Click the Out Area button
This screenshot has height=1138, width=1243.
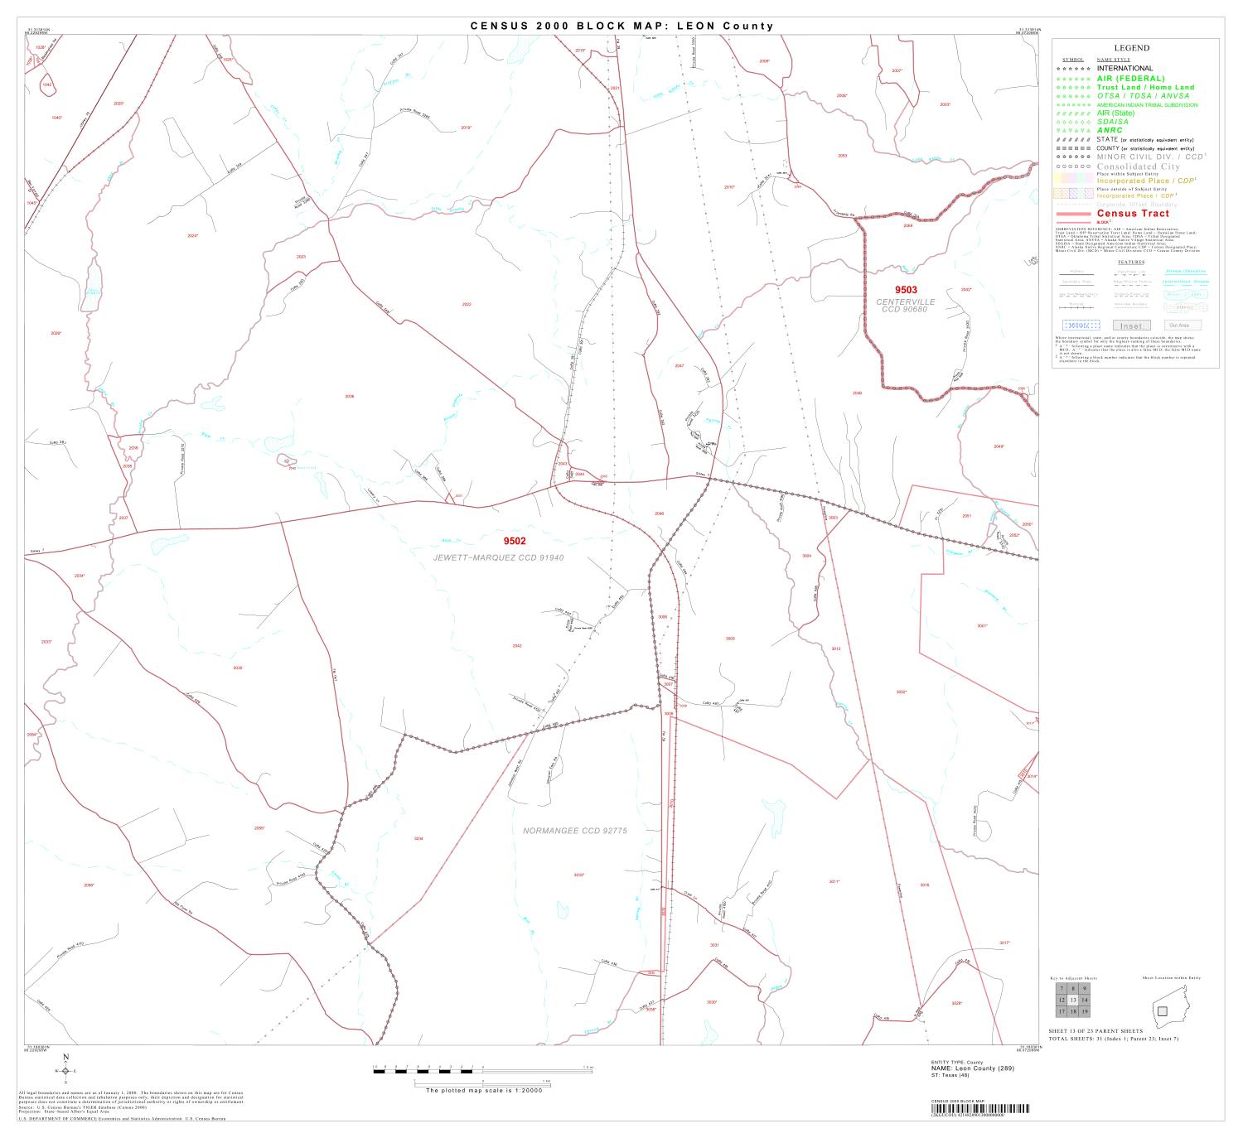tap(1181, 325)
